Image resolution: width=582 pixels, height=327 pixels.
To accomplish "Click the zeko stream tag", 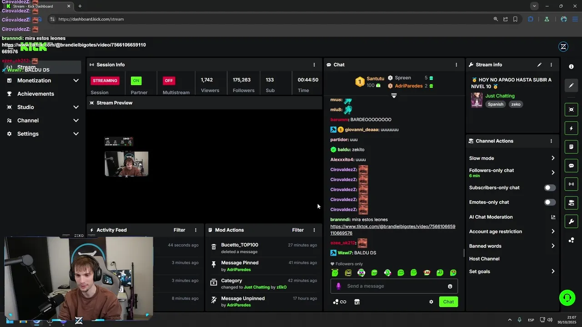I will (516, 104).
